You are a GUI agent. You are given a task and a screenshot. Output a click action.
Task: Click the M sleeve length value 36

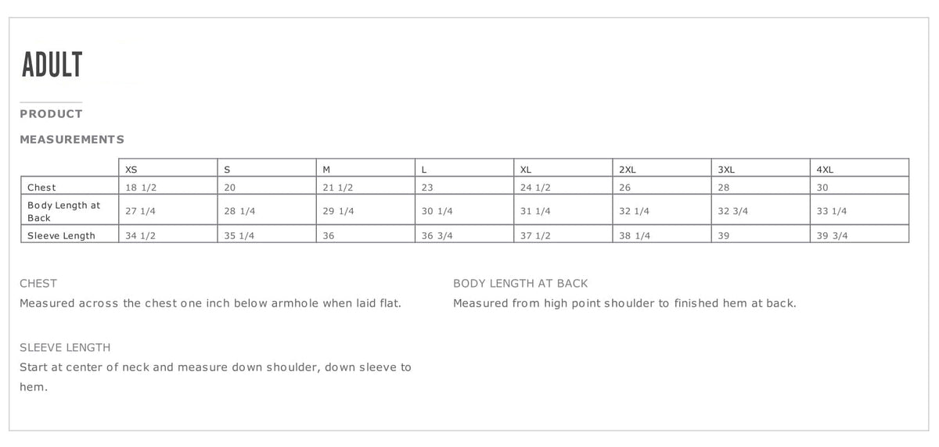point(329,236)
